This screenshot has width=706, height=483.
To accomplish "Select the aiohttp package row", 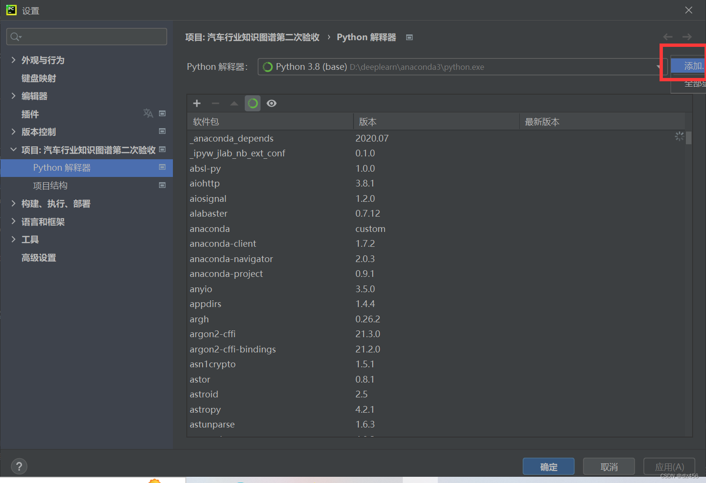I will pos(436,183).
